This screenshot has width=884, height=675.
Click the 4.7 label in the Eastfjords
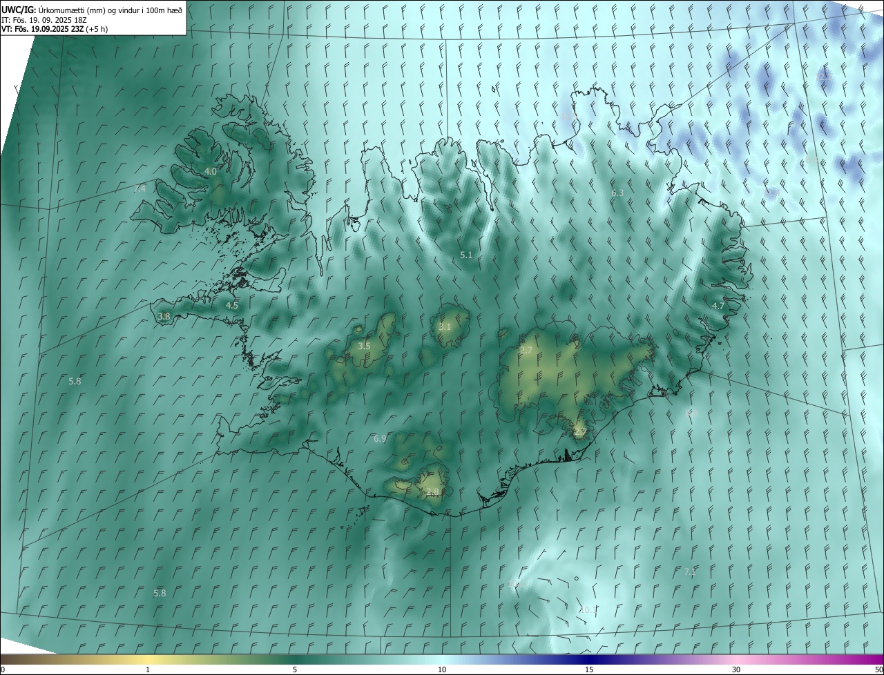pyautogui.click(x=718, y=305)
